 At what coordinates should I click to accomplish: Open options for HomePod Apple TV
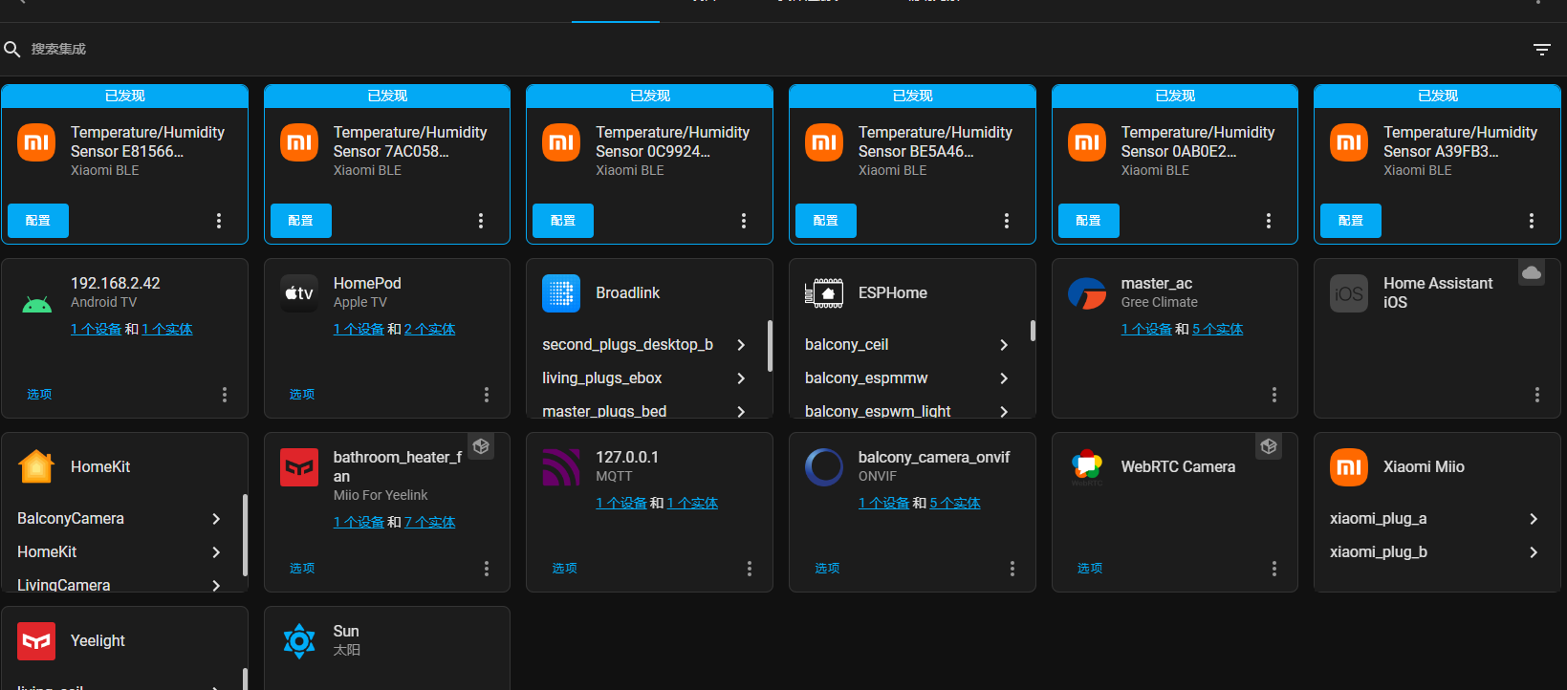point(302,395)
